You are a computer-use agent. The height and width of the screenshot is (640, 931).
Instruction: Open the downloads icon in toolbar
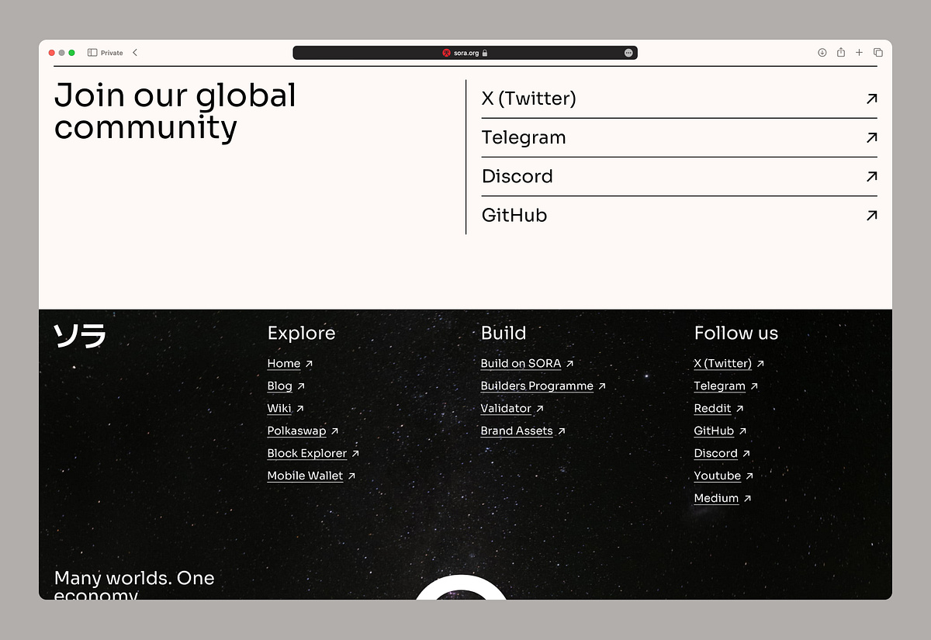[822, 53]
